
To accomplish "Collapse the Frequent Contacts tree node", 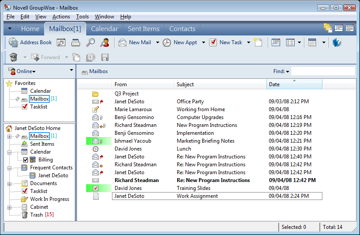I will 10,168.
